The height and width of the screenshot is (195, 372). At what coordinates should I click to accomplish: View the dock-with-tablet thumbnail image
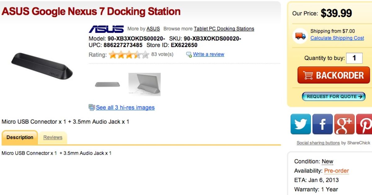(144, 84)
